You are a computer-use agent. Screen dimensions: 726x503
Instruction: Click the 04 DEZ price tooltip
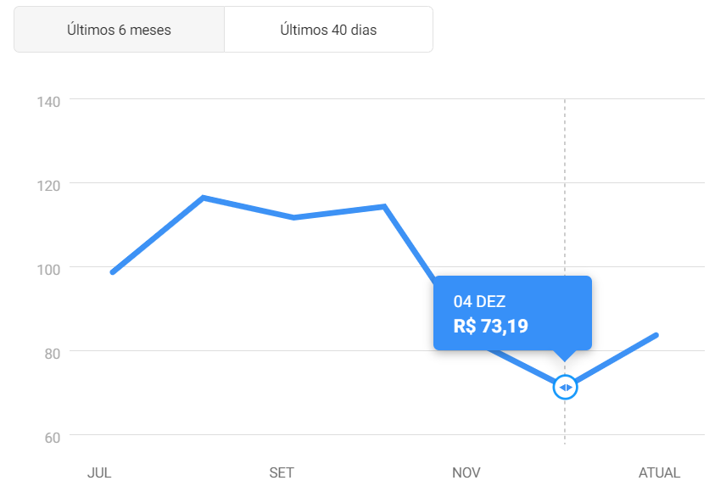(x=512, y=313)
